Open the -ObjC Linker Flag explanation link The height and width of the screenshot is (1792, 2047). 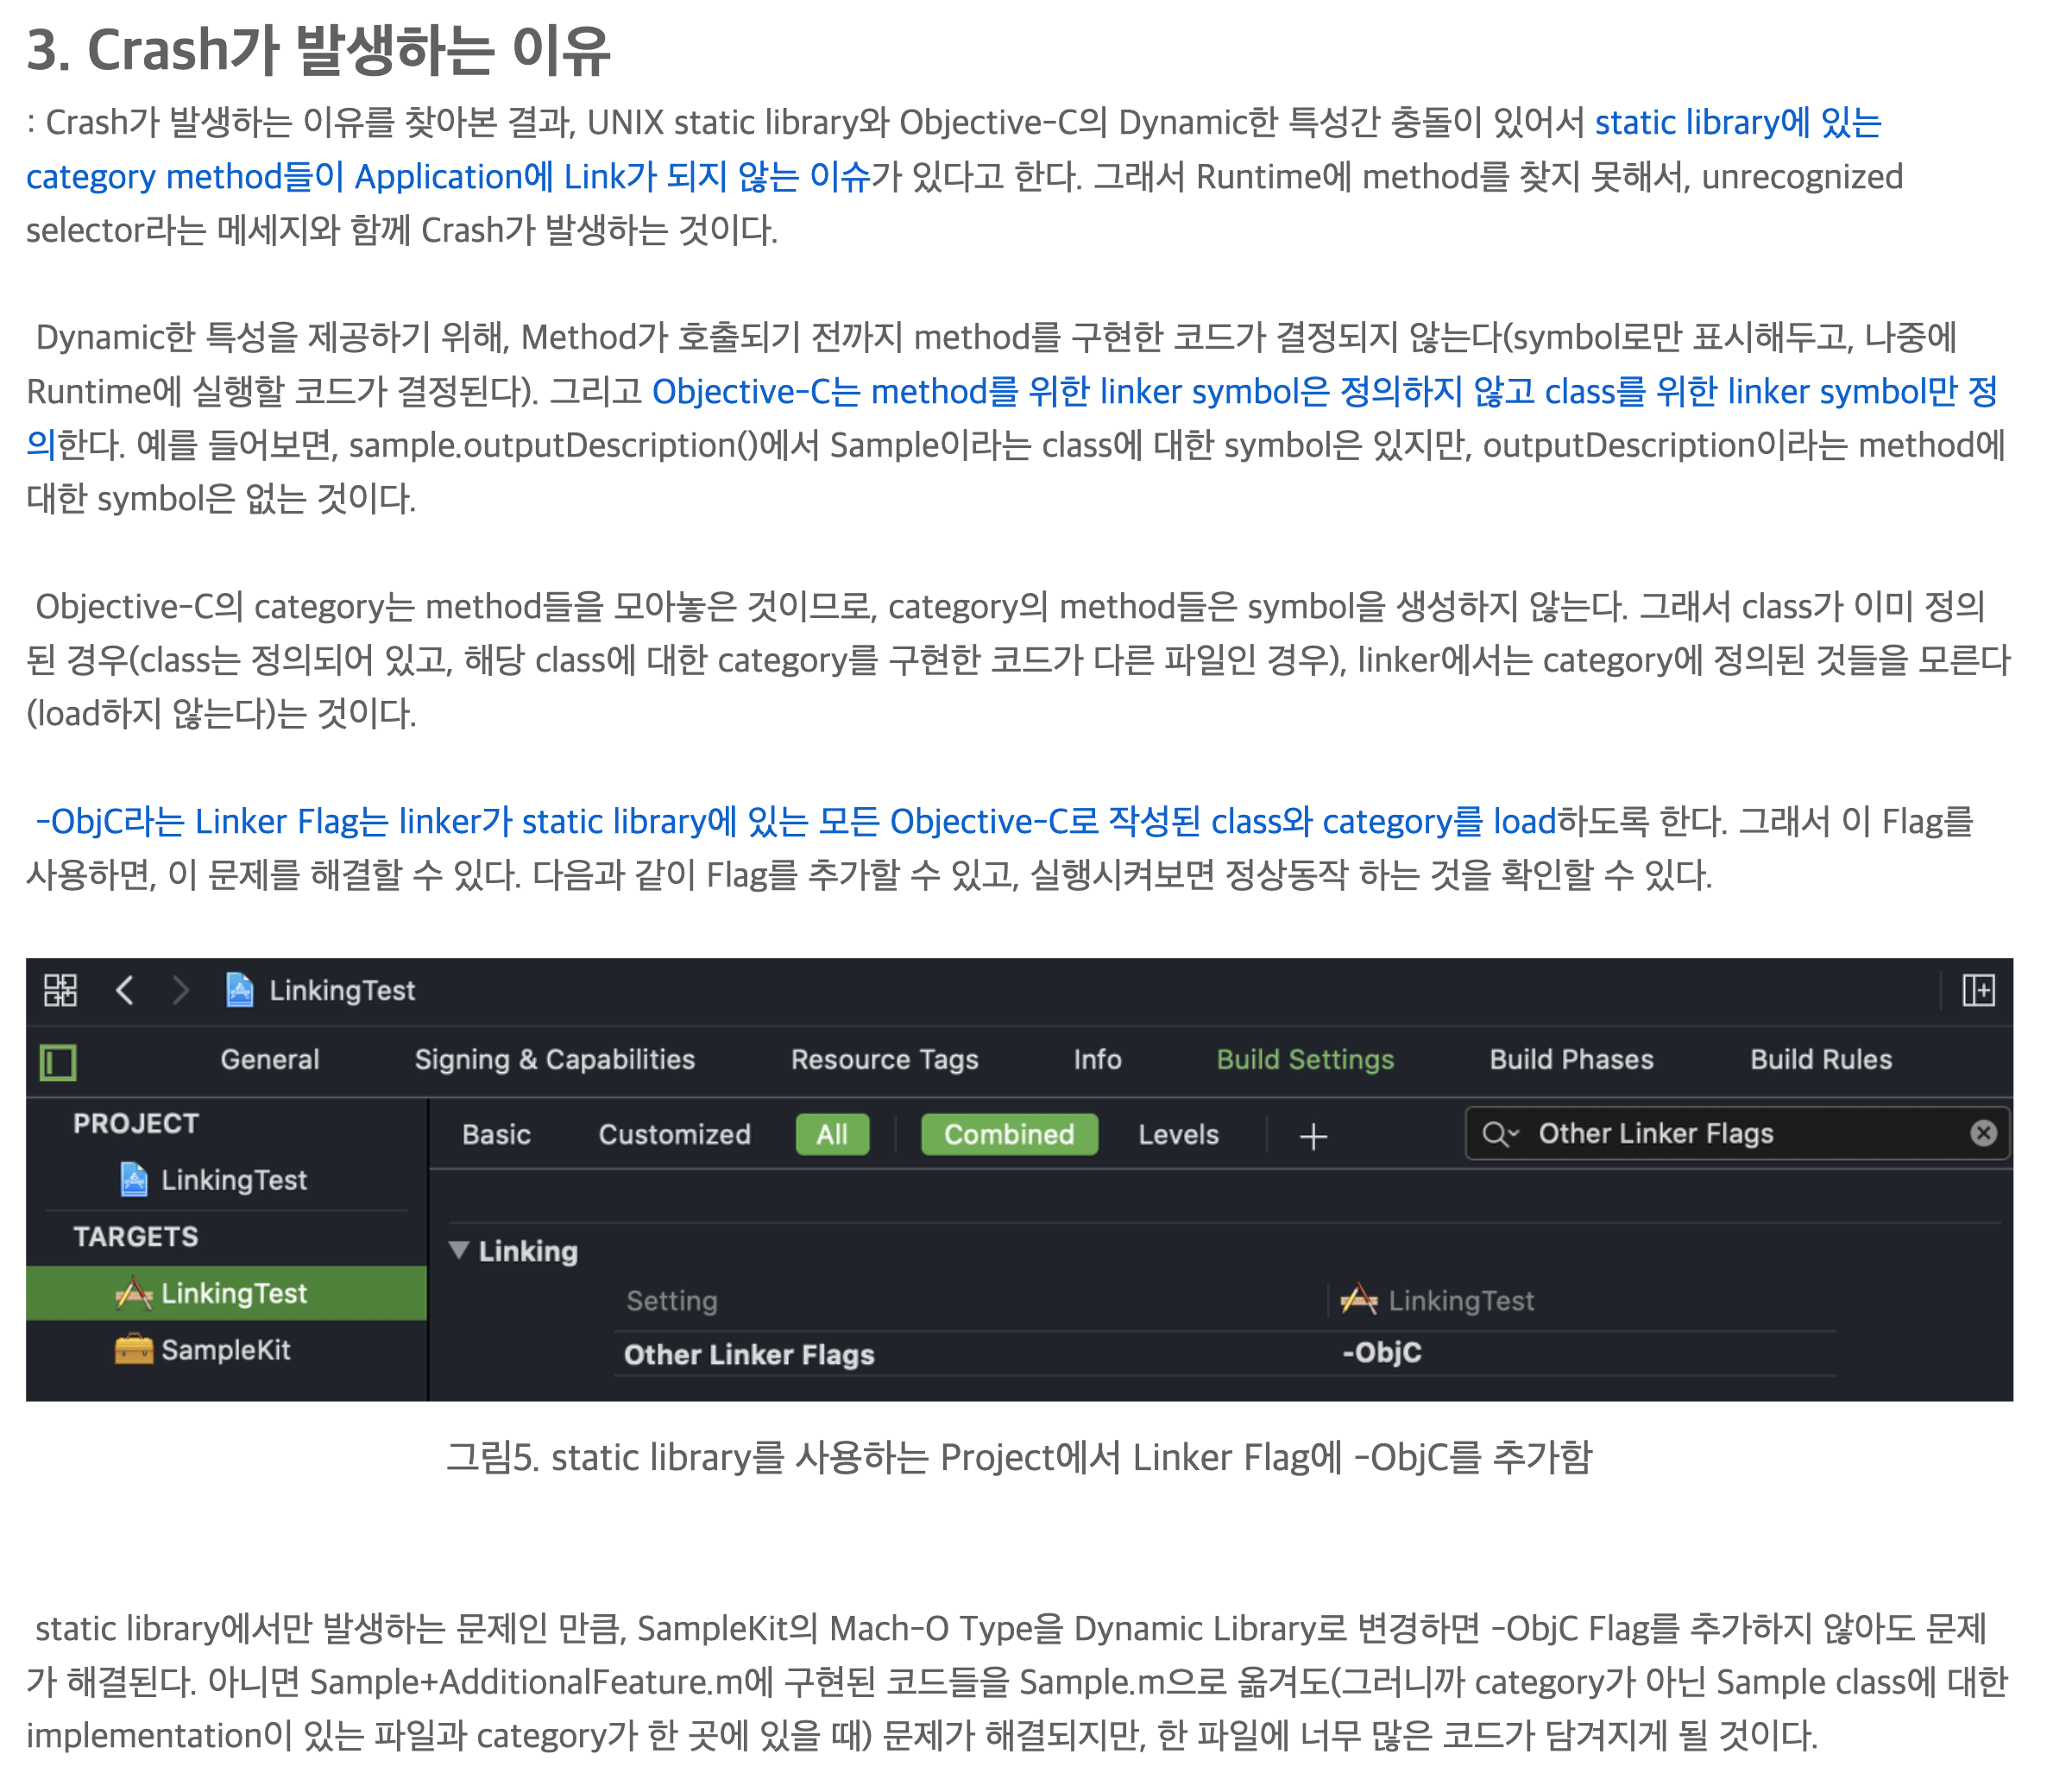tap(795, 821)
